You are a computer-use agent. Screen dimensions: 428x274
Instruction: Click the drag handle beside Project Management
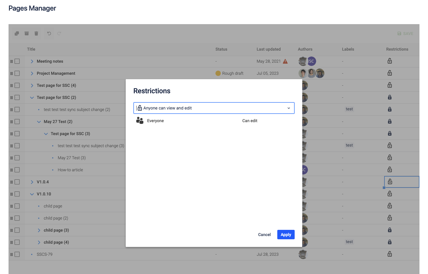[x=11, y=74]
